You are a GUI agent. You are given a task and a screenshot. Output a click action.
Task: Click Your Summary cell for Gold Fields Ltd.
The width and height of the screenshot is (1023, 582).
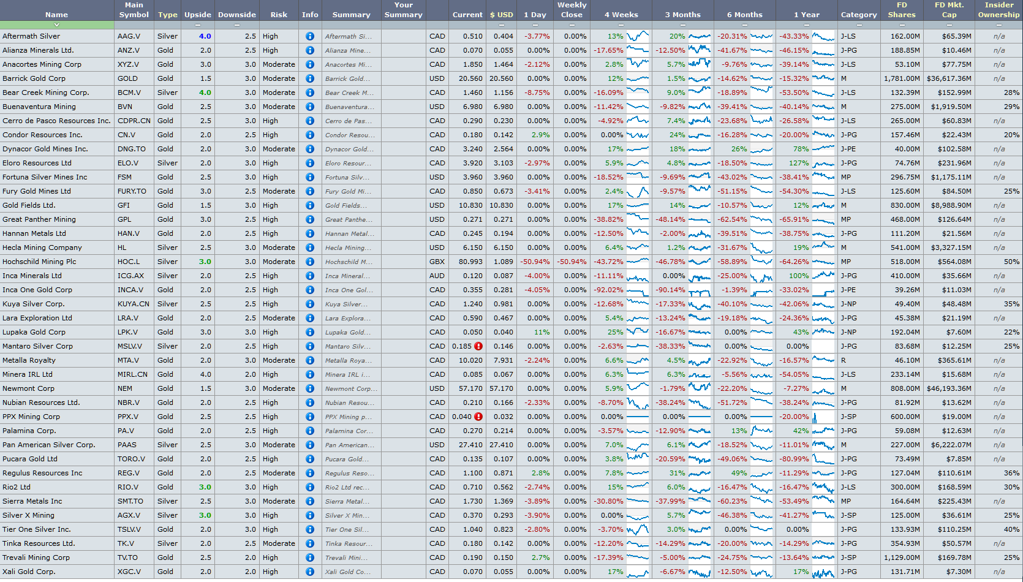(404, 205)
